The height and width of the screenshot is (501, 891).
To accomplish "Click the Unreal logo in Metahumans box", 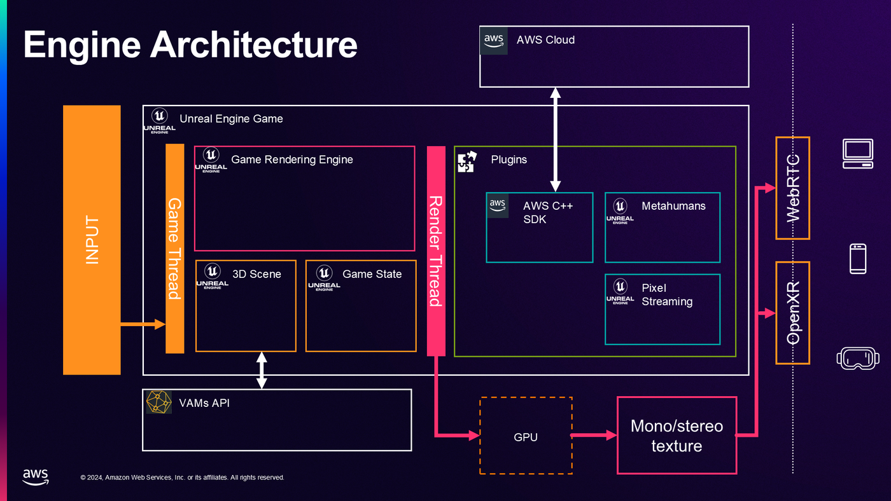I will pyautogui.click(x=620, y=210).
